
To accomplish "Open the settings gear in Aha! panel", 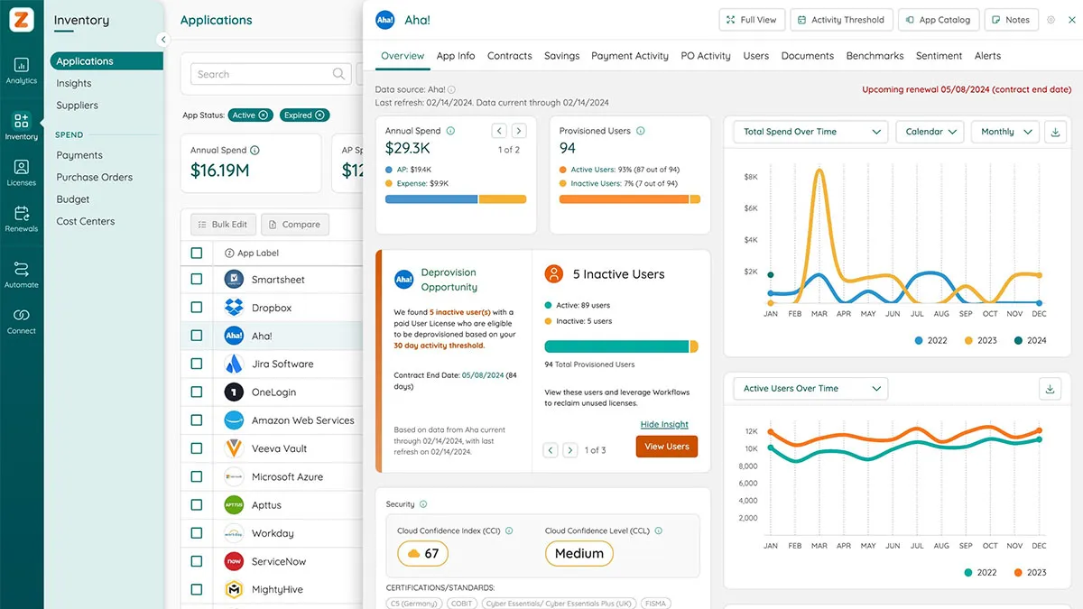I will click(x=1051, y=20).
